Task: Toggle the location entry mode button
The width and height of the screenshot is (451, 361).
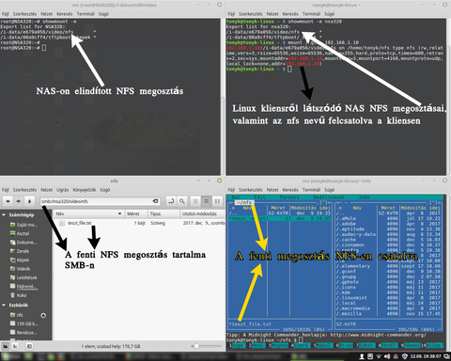Action: [x=171, y=201]
